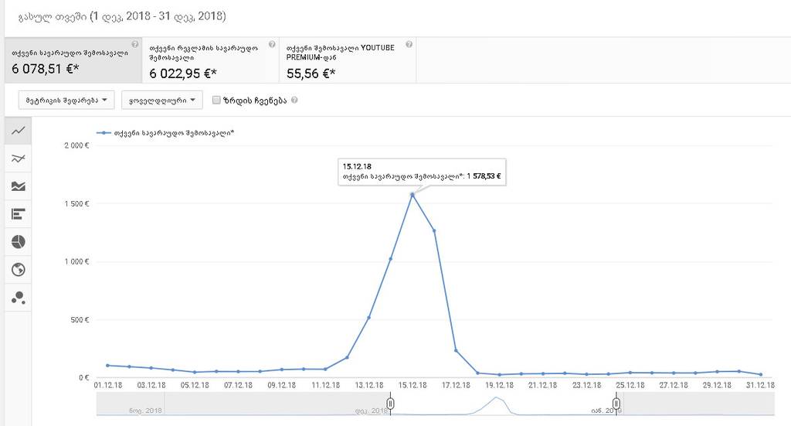Open the daily interval dropdown
The height and width of the screenshot is (426, 791).
pos(162,100)
